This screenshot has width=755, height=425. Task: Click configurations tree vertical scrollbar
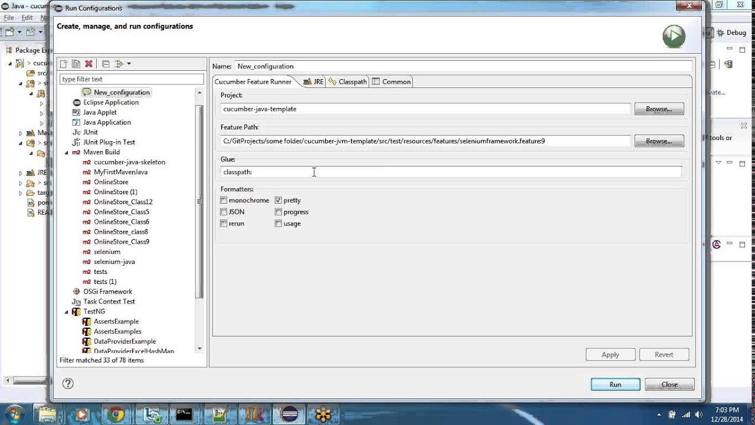[199, 201]
